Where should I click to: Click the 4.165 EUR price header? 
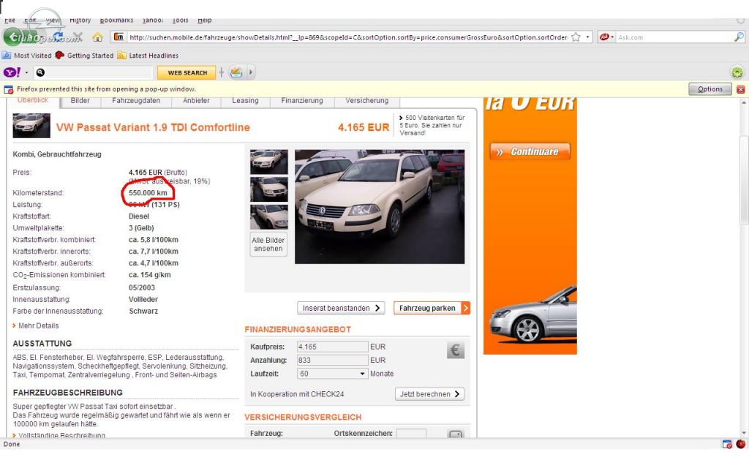click(x=364, y=127)
